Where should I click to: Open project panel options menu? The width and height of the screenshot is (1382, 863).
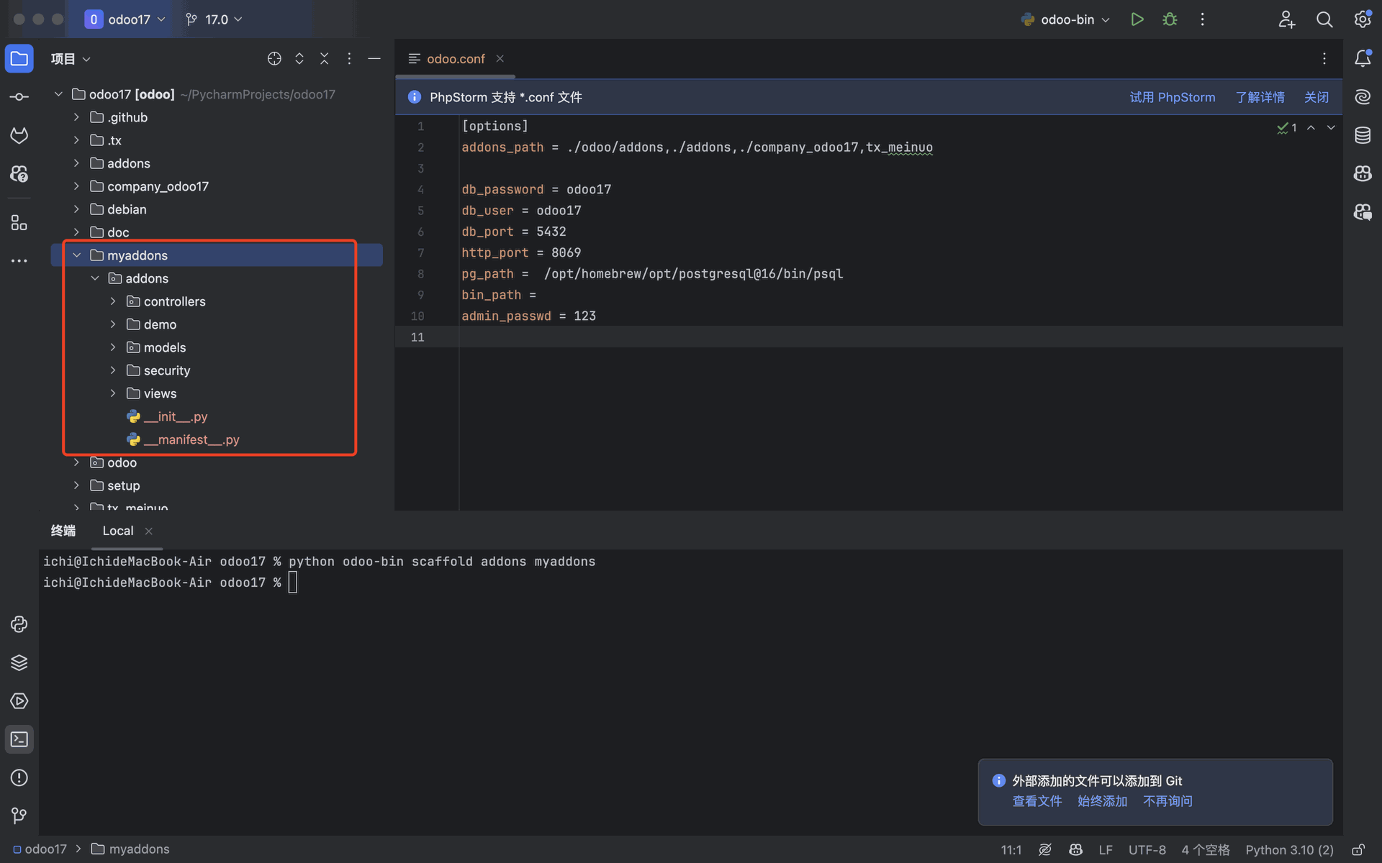point(349,59)
